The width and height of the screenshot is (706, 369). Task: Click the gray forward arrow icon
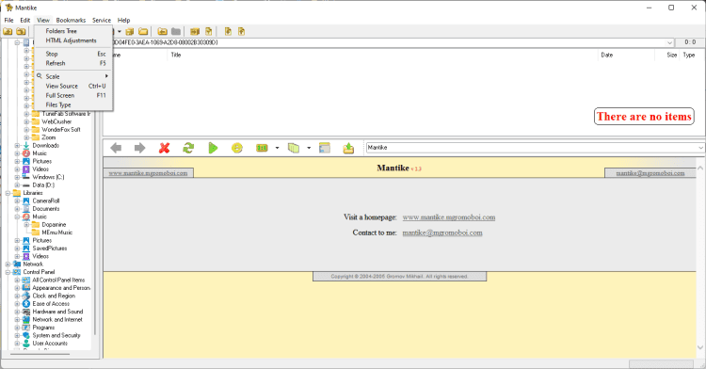tap(140, 148)
